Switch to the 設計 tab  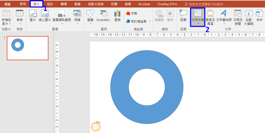(50, 4)
